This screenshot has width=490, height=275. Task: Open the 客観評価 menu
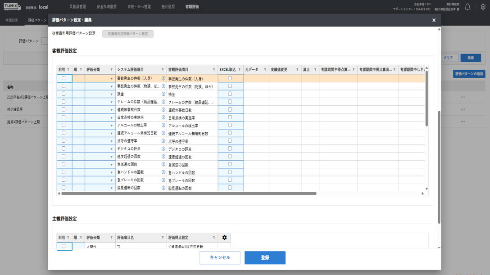(x=192, y=7)
